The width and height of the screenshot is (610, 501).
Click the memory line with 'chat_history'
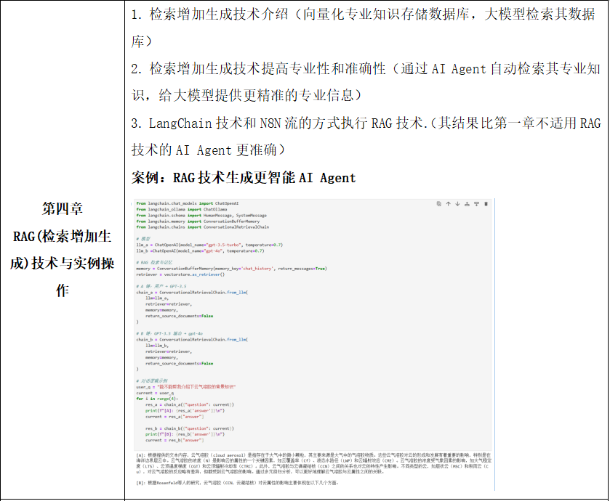(x=231, y=269)
